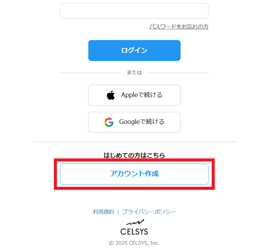Click the © 2025 CELSYS, Inc. copyright text
This screenshot has width=260, height=249.
(134, 243)
